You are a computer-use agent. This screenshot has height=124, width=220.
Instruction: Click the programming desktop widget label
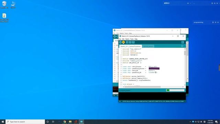tap(198, 22)
